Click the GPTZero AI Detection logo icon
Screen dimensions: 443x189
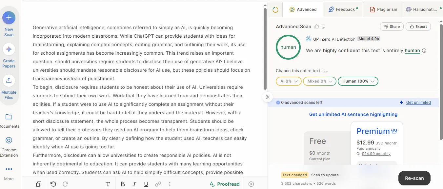click(308, 39)
